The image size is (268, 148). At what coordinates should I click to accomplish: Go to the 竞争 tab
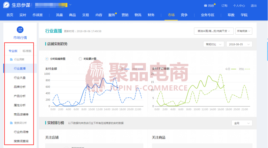184,15
